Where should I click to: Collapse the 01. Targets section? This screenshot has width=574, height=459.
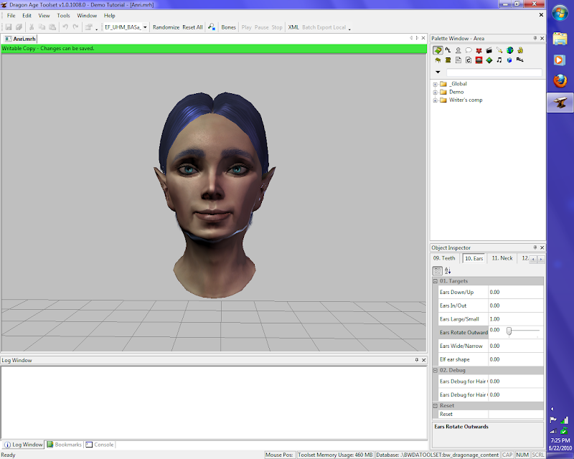coord(436,282)
